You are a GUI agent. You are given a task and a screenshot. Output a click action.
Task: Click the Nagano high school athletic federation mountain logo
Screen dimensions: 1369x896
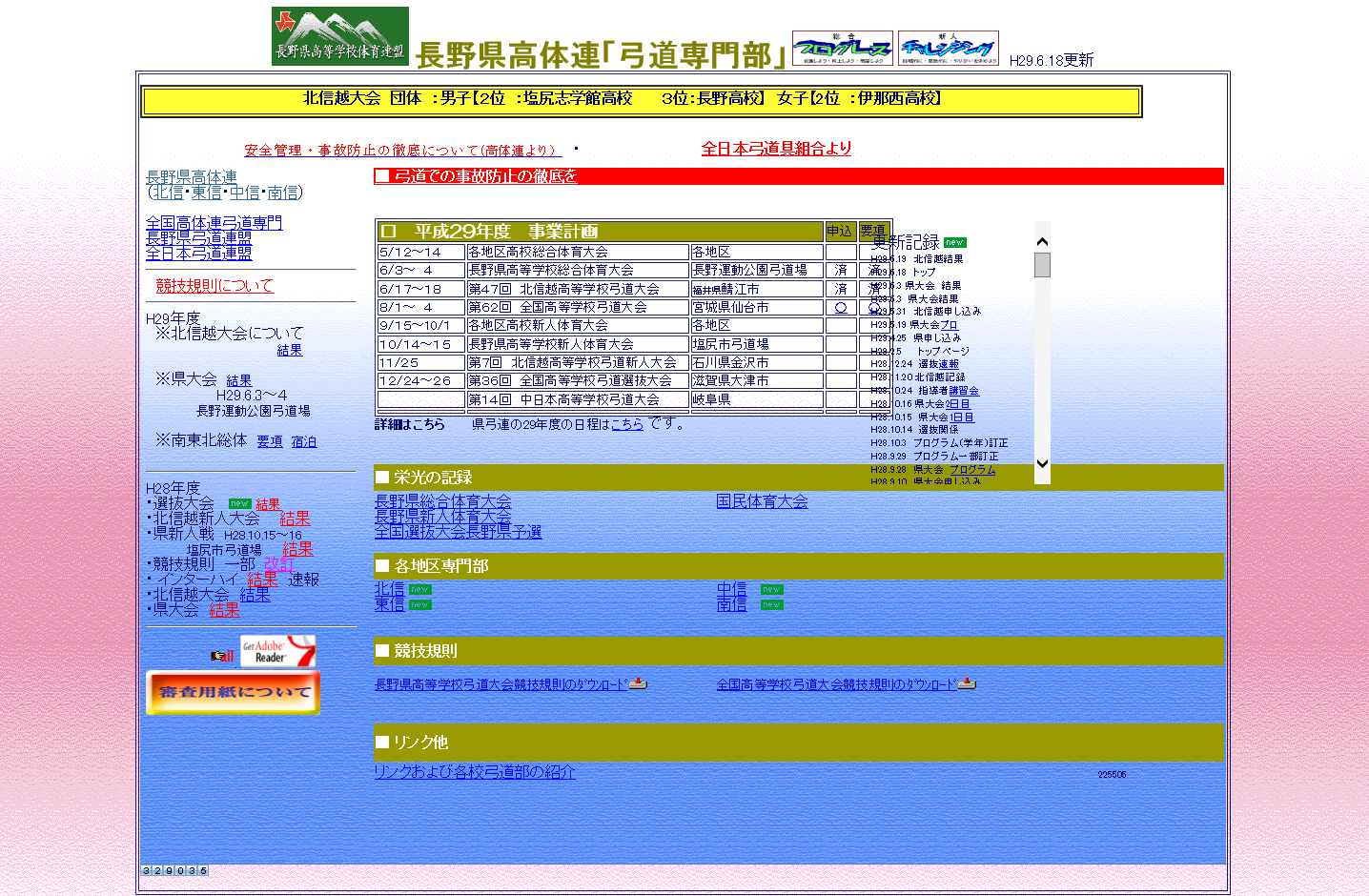pos(339,36)
